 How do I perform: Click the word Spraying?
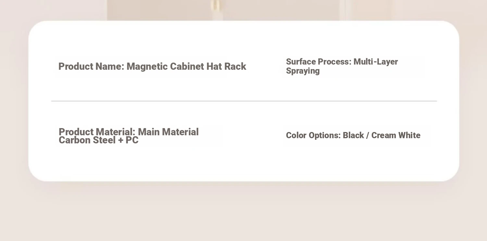[x=303, y=71]
